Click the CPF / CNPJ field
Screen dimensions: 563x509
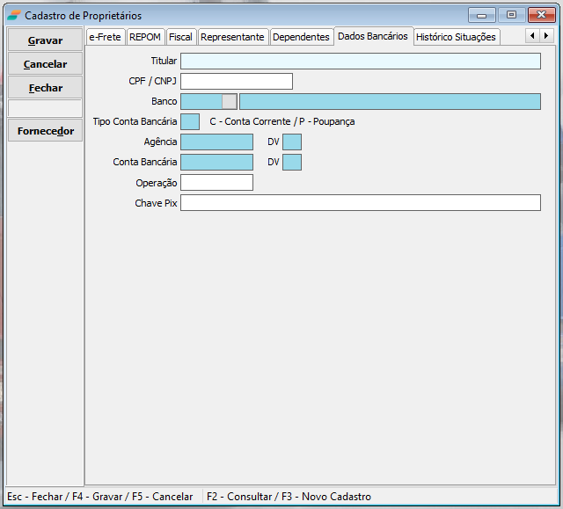click(236, 82)
